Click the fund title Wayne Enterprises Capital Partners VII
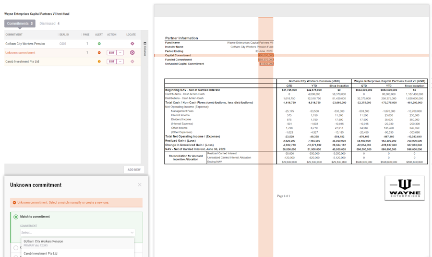This screenshot has width=432, height=257. 37,14
